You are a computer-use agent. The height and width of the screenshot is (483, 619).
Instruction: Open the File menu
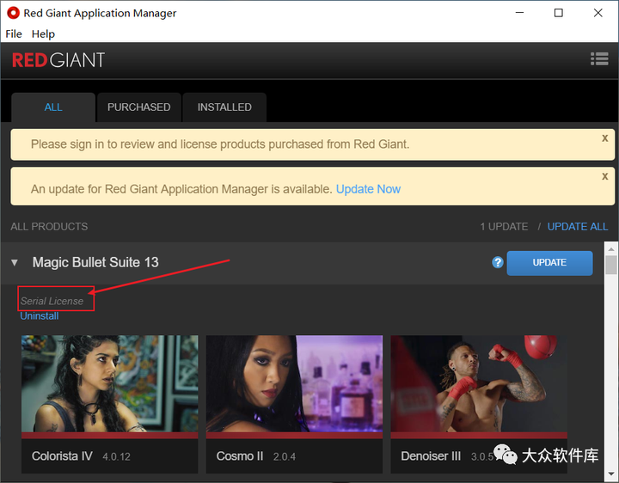14,34
